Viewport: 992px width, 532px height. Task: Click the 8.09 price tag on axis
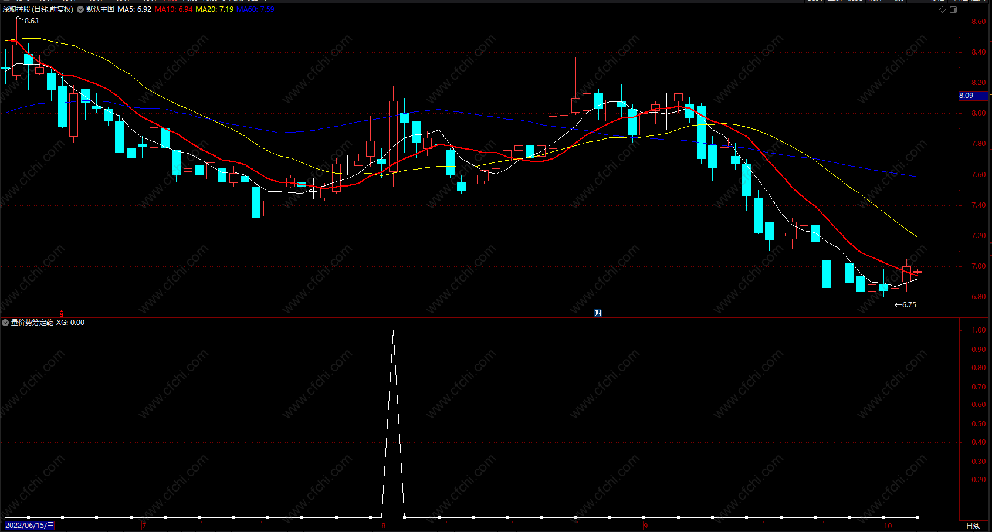(x=974, y=96)
